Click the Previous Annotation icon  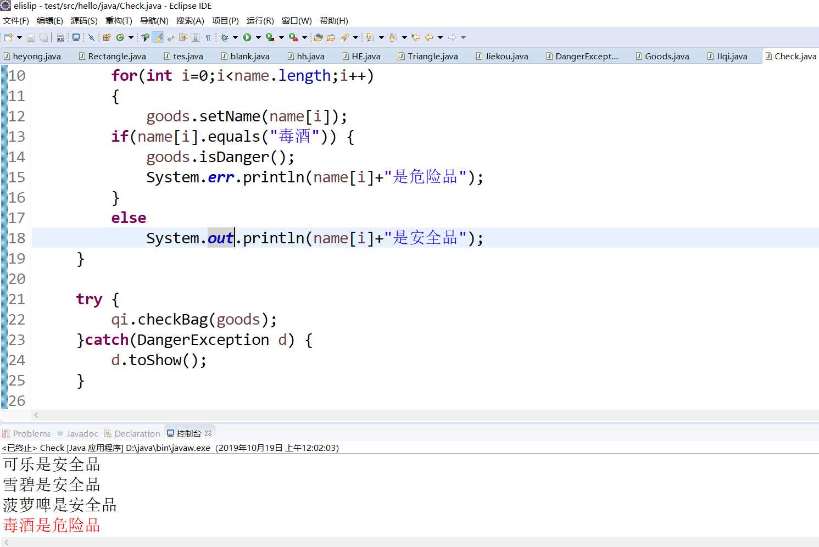click(392, 37)
